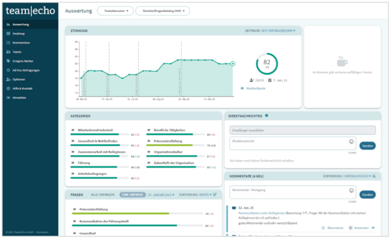Select the Eine Umfrage toggle

(x=133, y=195)
